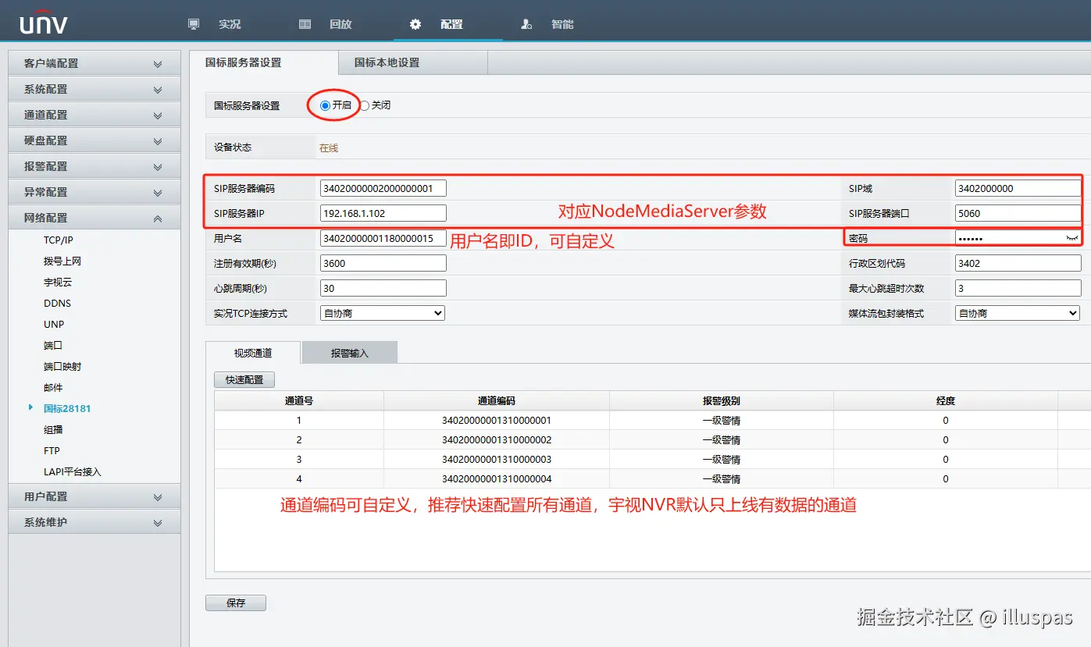Expand the 客户端配置 section
Image resolution: width=1091 pixels, height=647 pixels.
pos(94,63)
